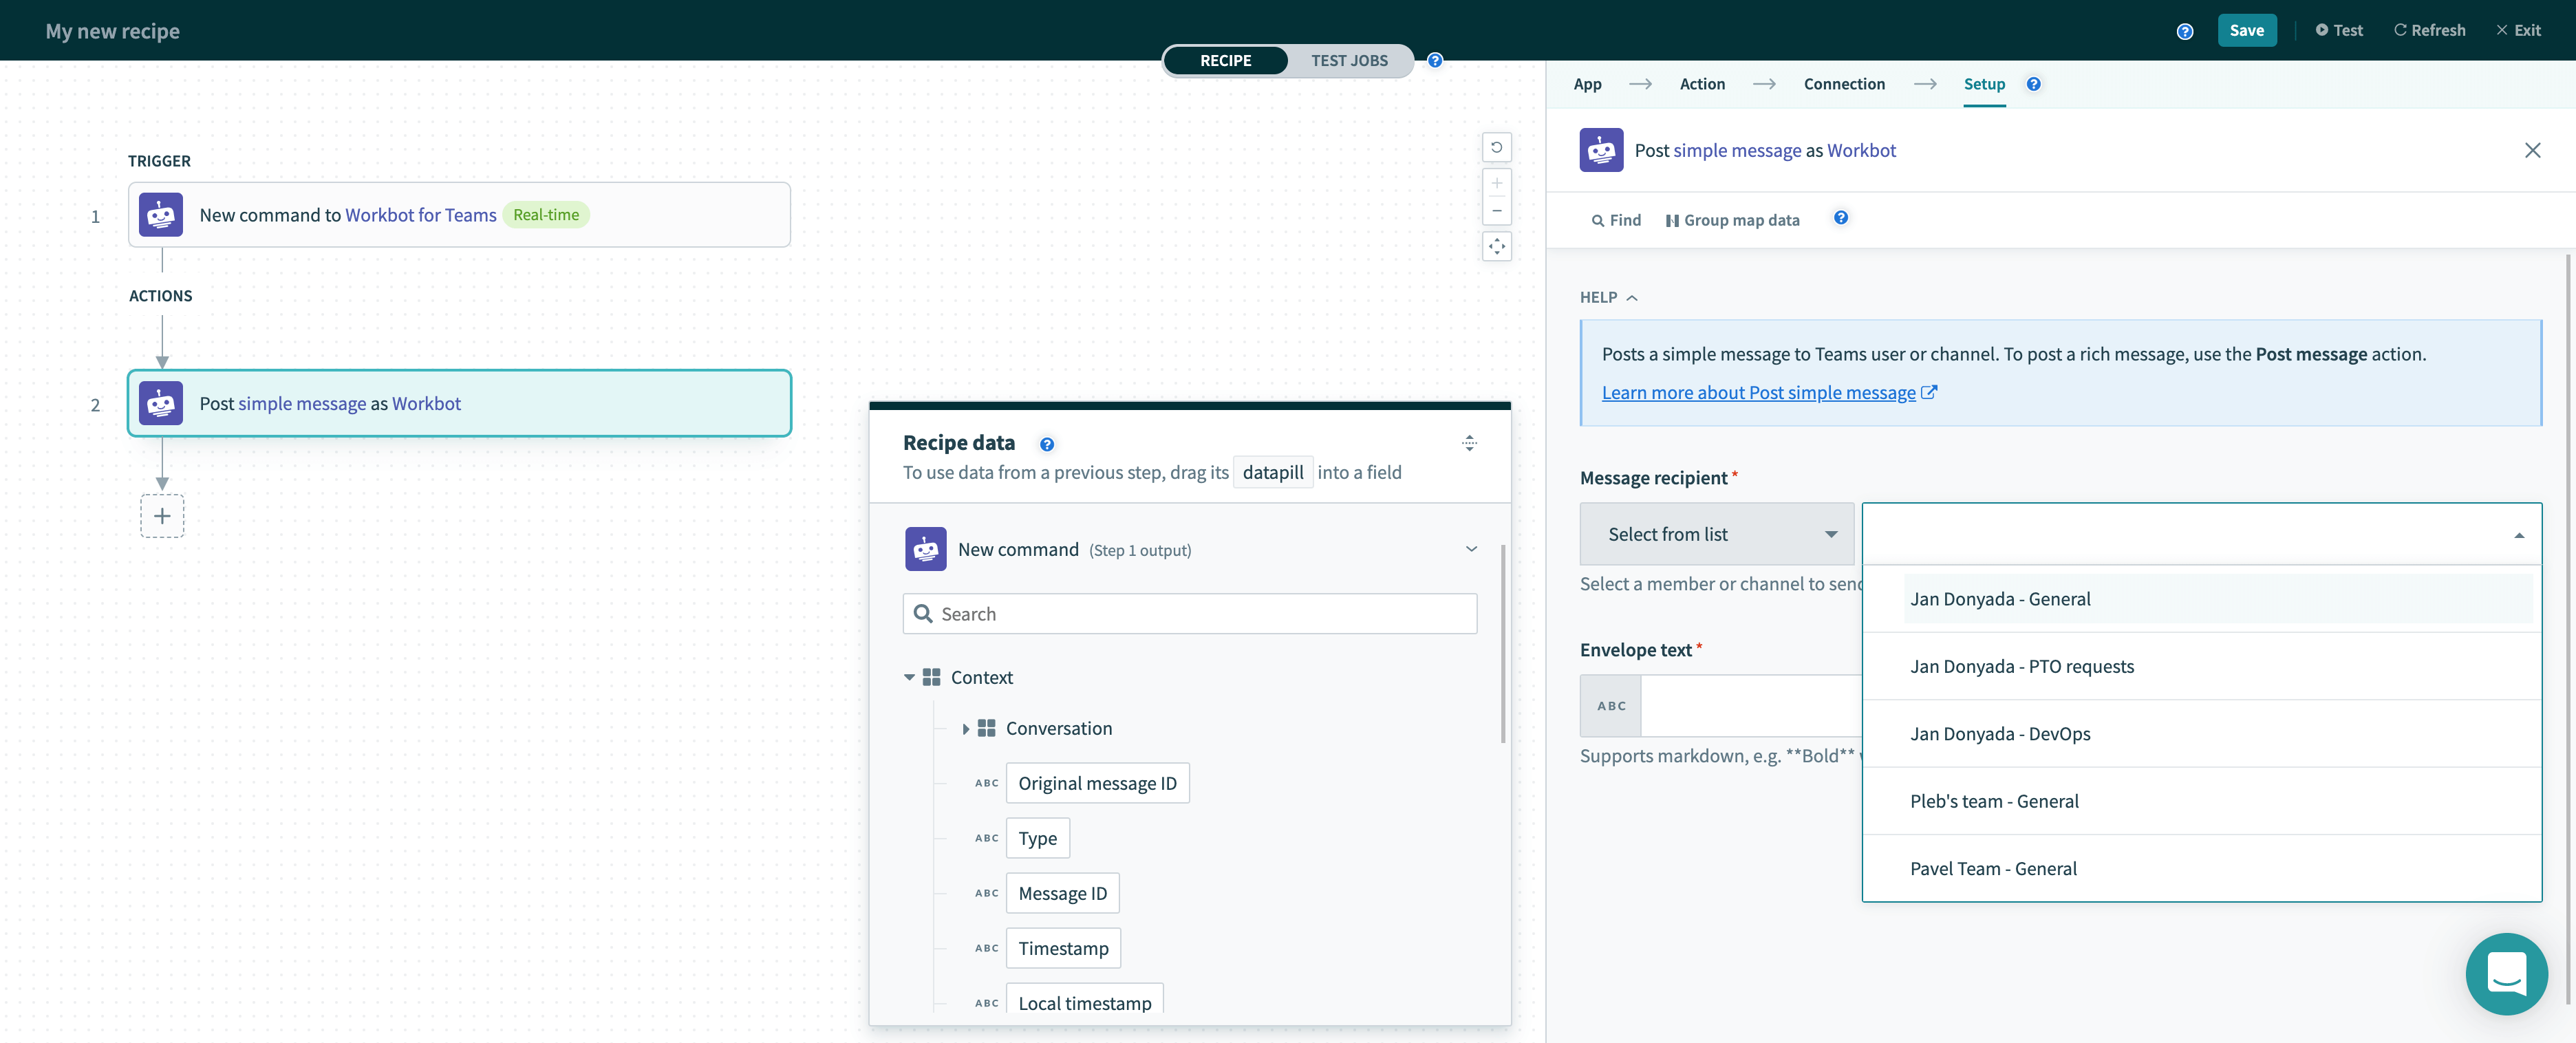
Task: Click the Recipe data Search field
Action: pyautogui.click(x=1189, y=614)
